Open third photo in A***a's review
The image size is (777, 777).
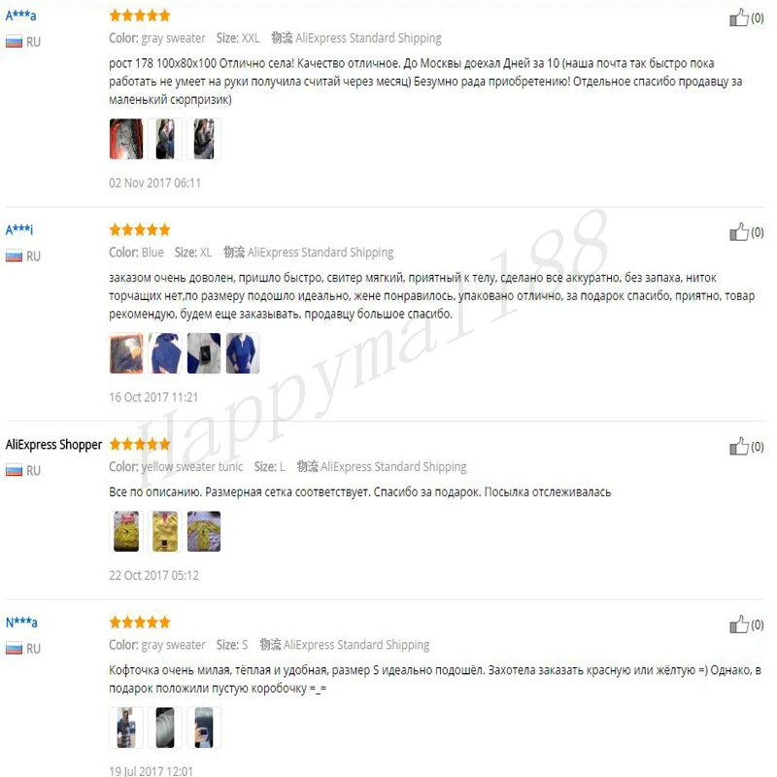204,139
